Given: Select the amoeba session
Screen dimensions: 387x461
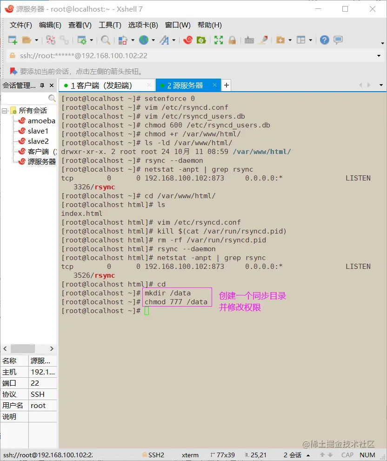Looking at the screenshot, I should [36, 121].
